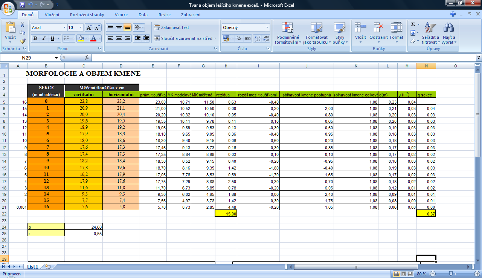Image resolution: width=482 pixels, height=278 pixels.
Task: Increase indent icon in Zarovnání
Action: coord(146,38)
